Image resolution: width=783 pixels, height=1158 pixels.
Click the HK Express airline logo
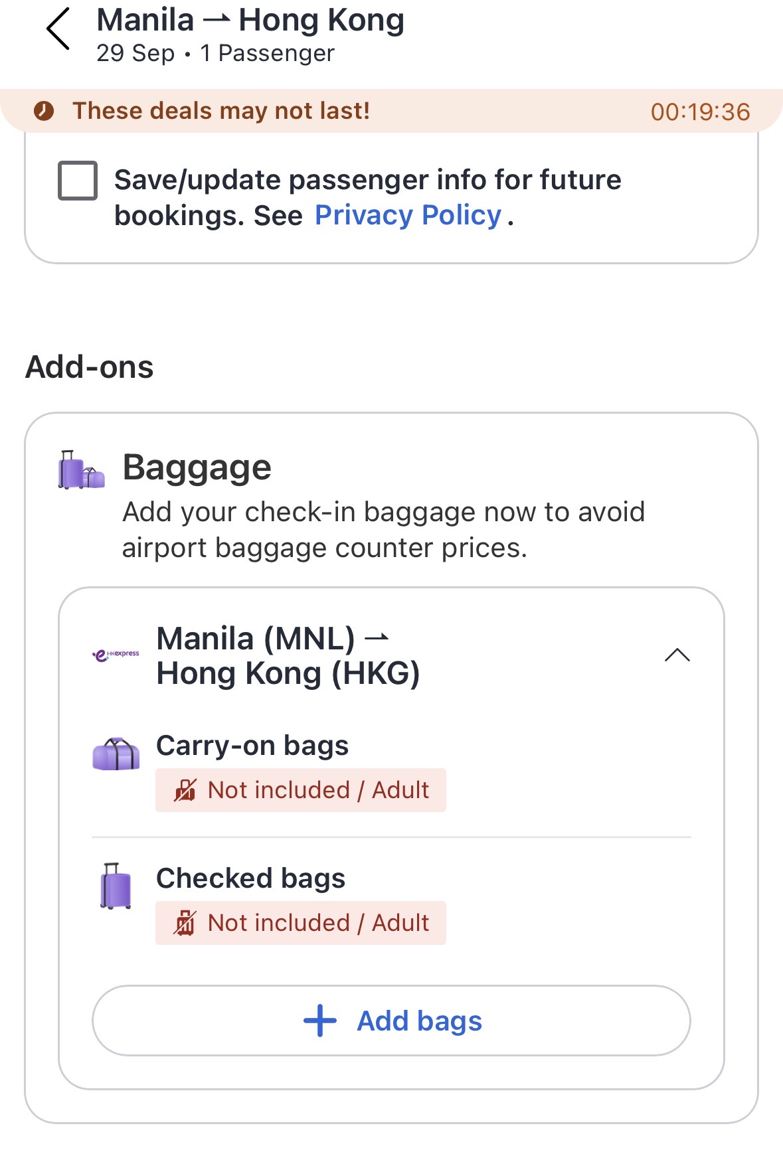click(116, 655)
